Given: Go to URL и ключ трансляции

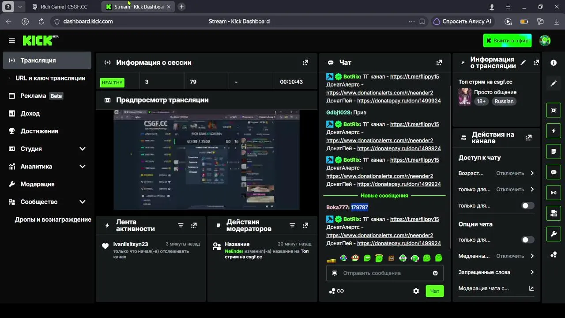Looking at the screenshot, I should coord(47,78).
